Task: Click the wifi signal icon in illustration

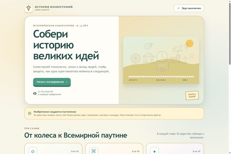Action: 192,56
